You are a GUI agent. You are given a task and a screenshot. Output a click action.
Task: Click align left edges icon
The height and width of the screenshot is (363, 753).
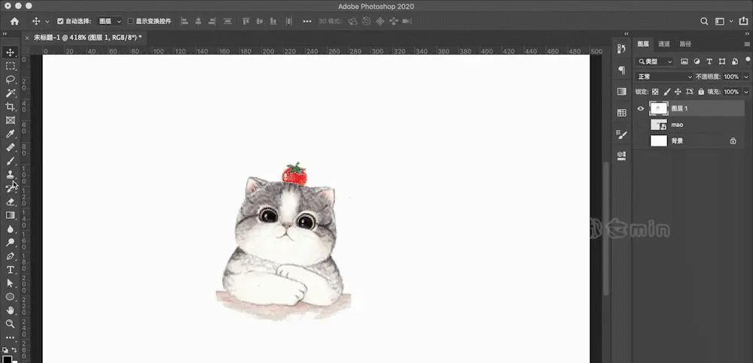click(x=184, y=21)
